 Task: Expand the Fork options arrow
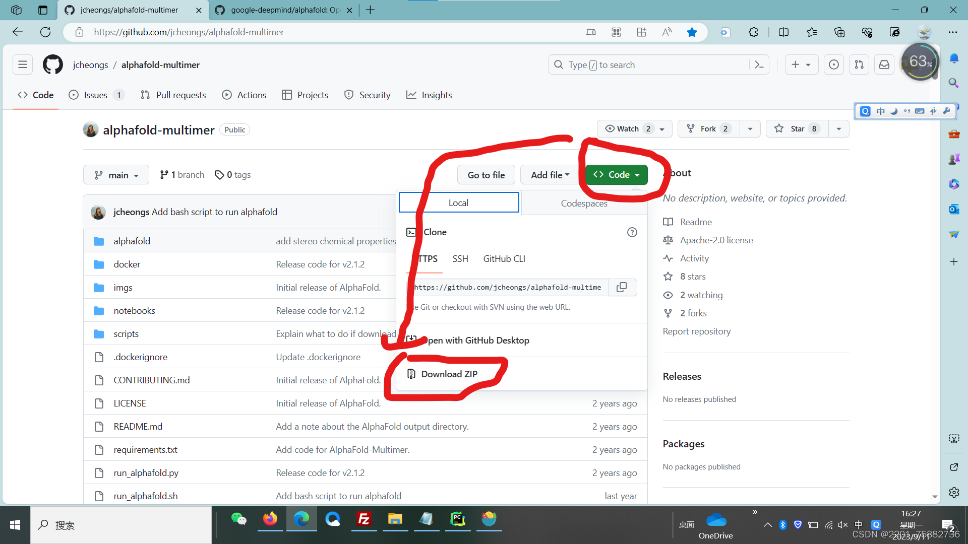coord(750,129)
